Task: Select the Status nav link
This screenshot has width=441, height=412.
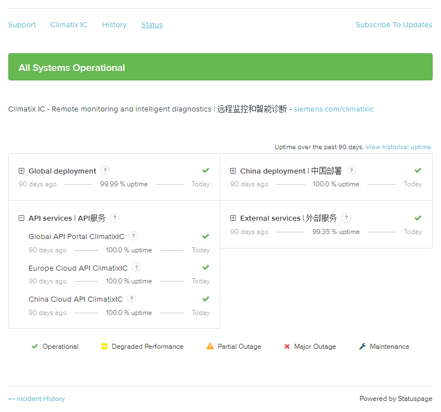Action: 152,25
